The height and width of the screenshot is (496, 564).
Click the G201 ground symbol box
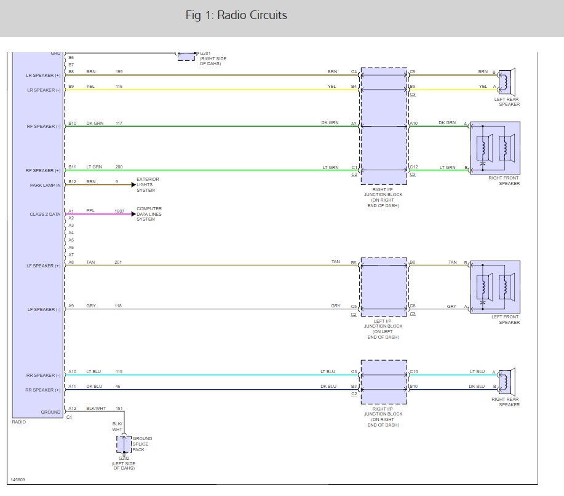pyautogui.click(x=186, y=55)
